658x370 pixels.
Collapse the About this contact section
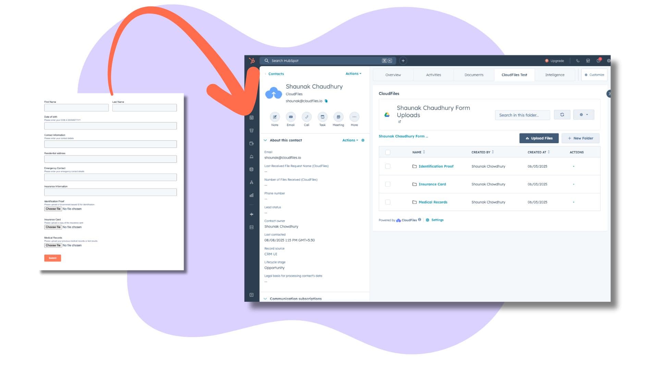point(265,140)
